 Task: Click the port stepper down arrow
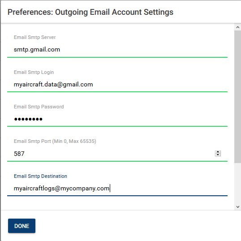coord(218,155)
